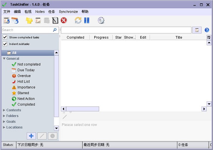The height and width of the screenshot is (150, 213).
Task: Toggle the Show completed tasks checkbox
Action: point(5,37)
